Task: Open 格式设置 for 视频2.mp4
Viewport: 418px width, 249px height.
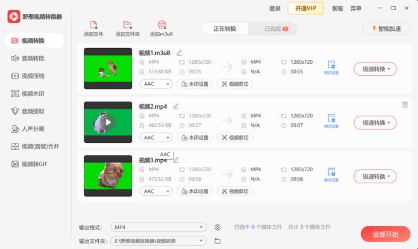Action: (331, 121)
